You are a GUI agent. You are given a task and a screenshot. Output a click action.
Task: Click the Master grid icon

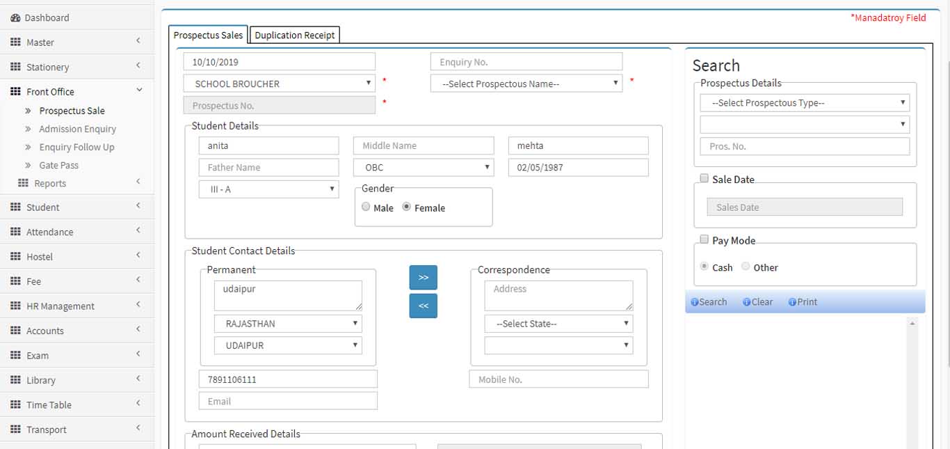(15, 42)
